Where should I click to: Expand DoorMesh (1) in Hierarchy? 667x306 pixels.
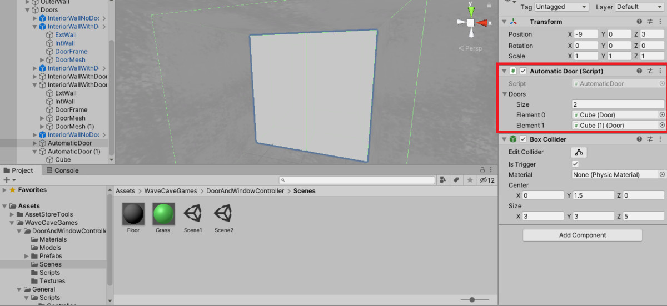pyautogui.click(x=42, y=127)
